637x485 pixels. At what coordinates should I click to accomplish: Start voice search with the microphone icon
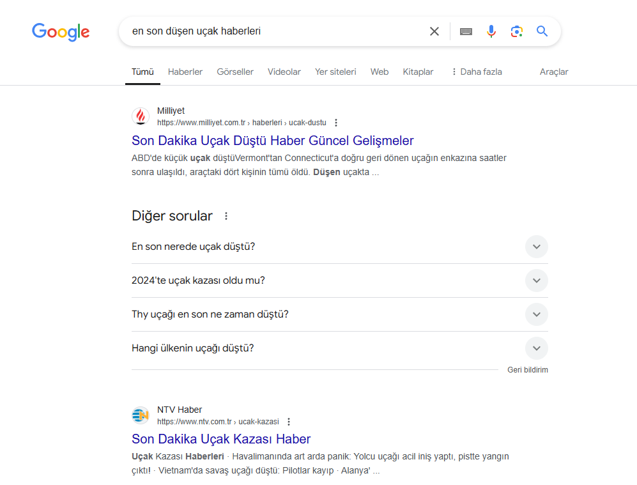pos(491,31)
